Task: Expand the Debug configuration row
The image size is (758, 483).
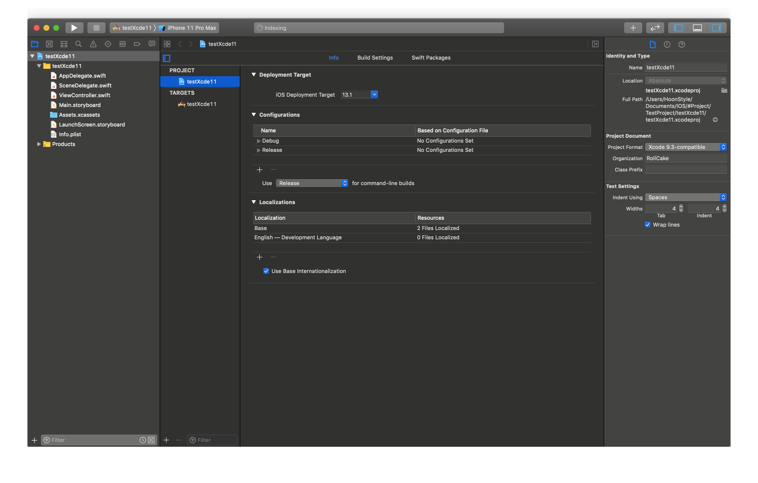Action: [259, 141]
